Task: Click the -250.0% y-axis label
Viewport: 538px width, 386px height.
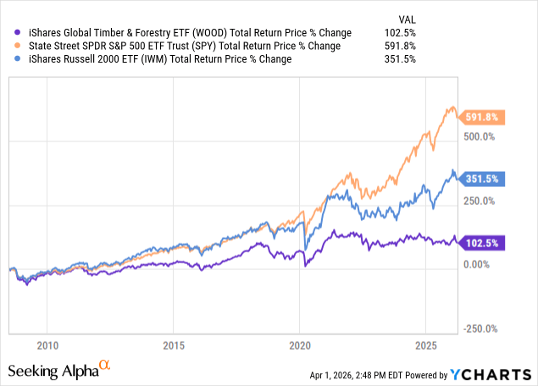Action: 480,329
